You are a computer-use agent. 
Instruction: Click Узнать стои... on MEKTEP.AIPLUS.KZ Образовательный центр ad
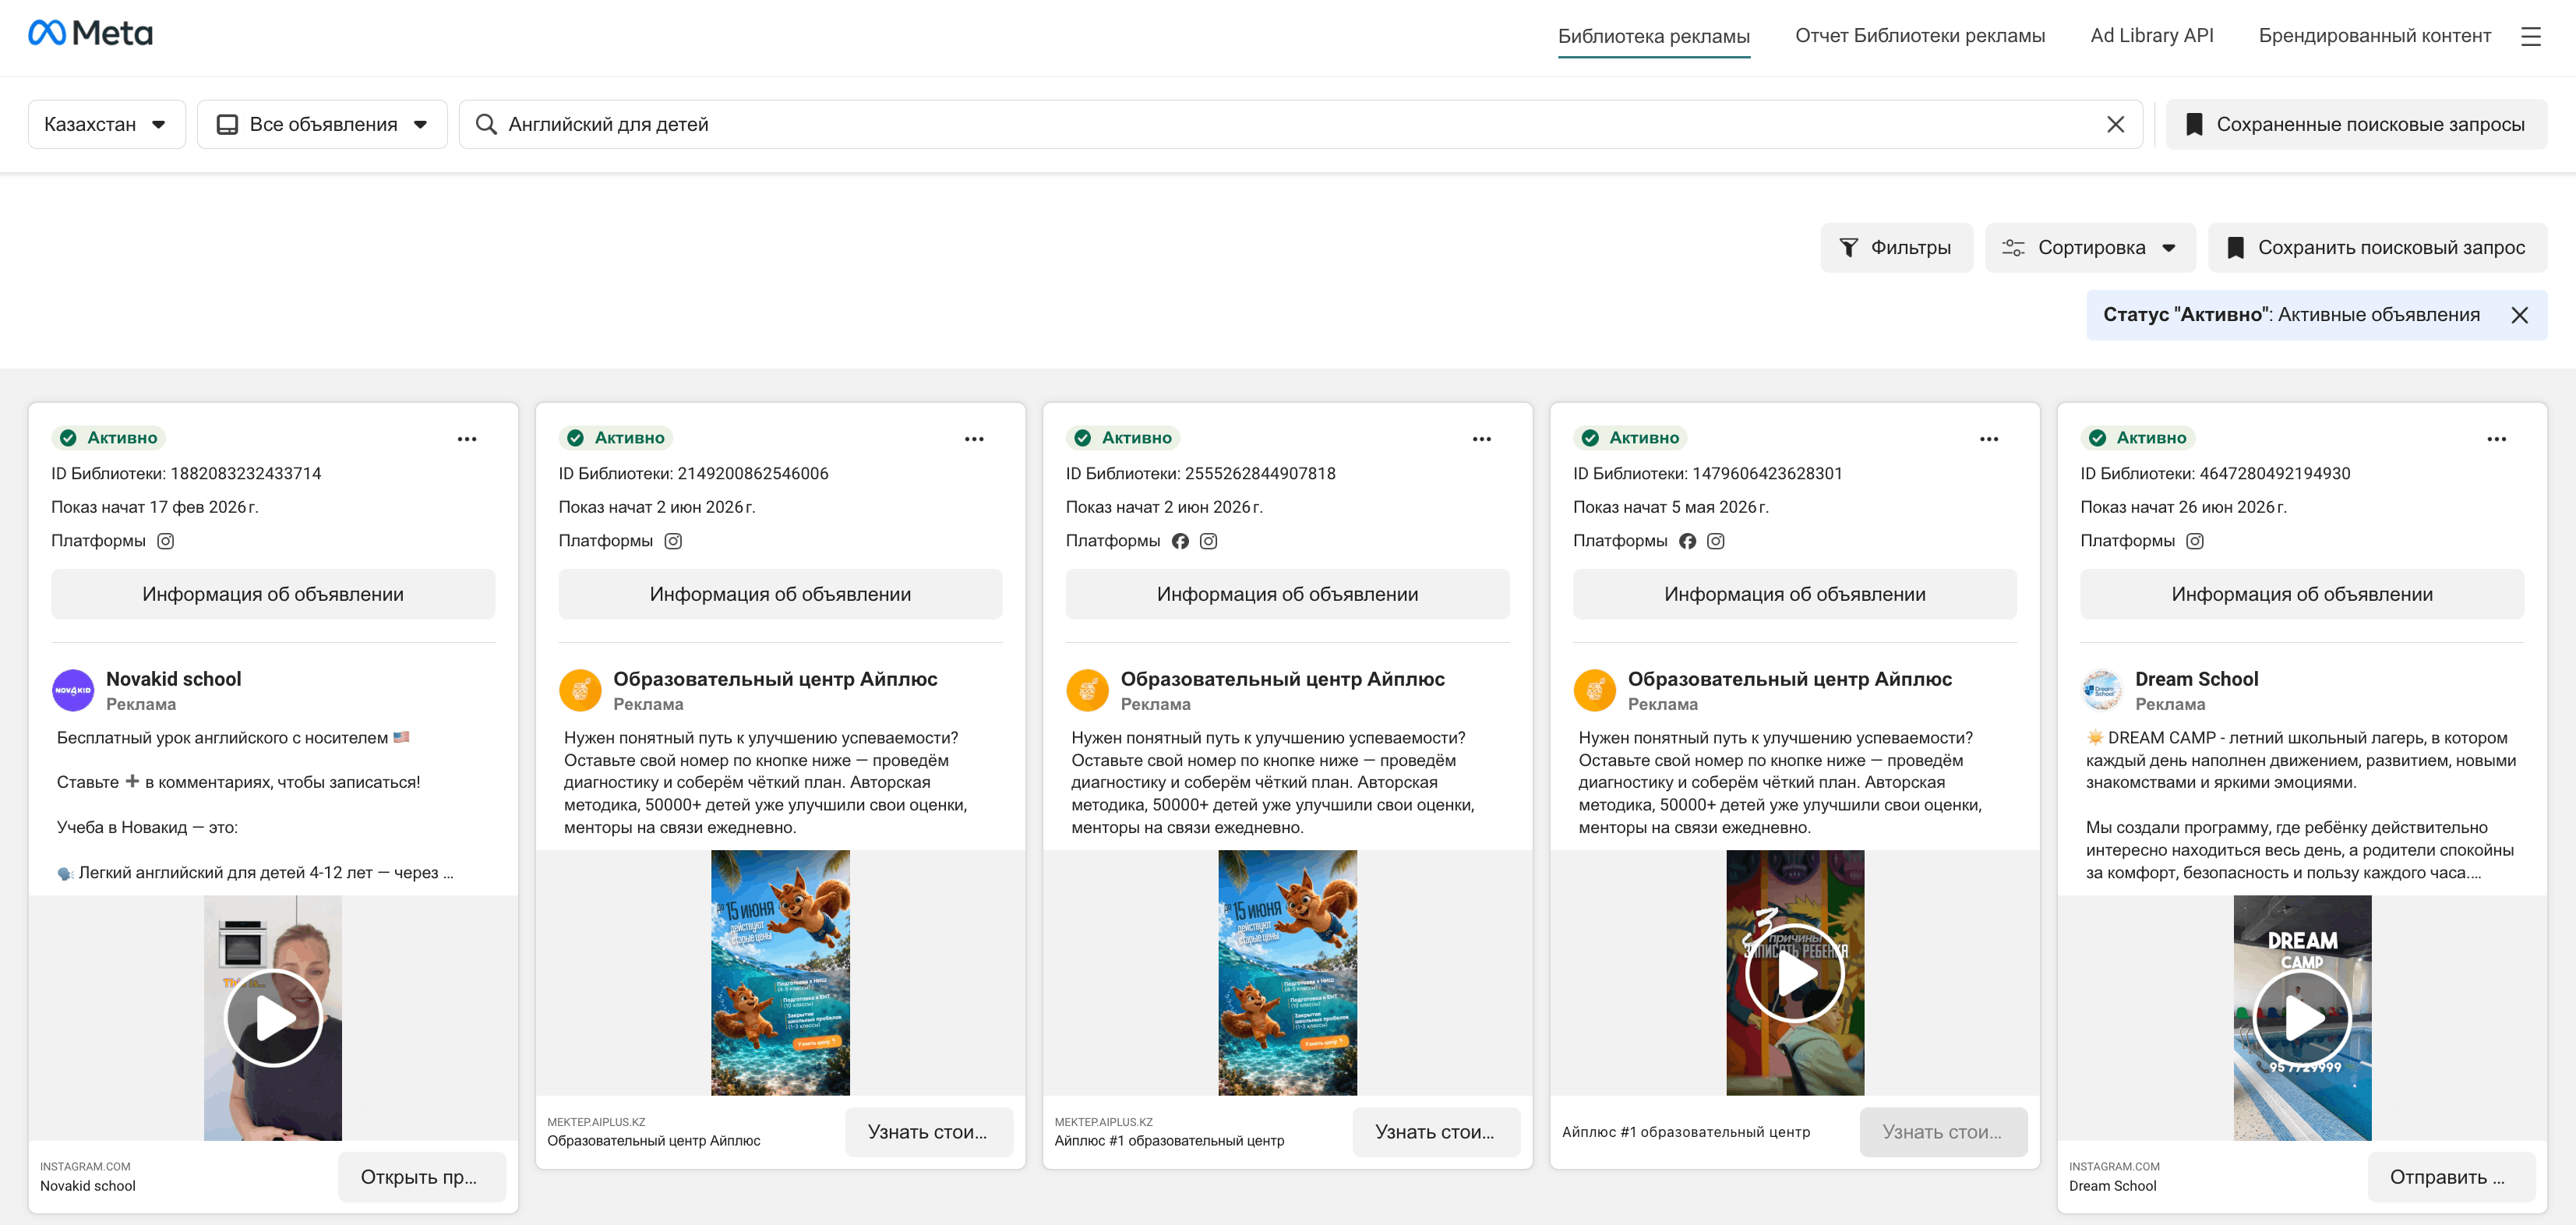[x=928, y=1132]
